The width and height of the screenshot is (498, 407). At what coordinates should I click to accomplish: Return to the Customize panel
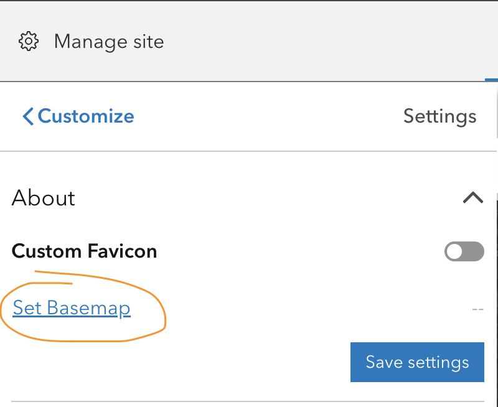[78, 116]
